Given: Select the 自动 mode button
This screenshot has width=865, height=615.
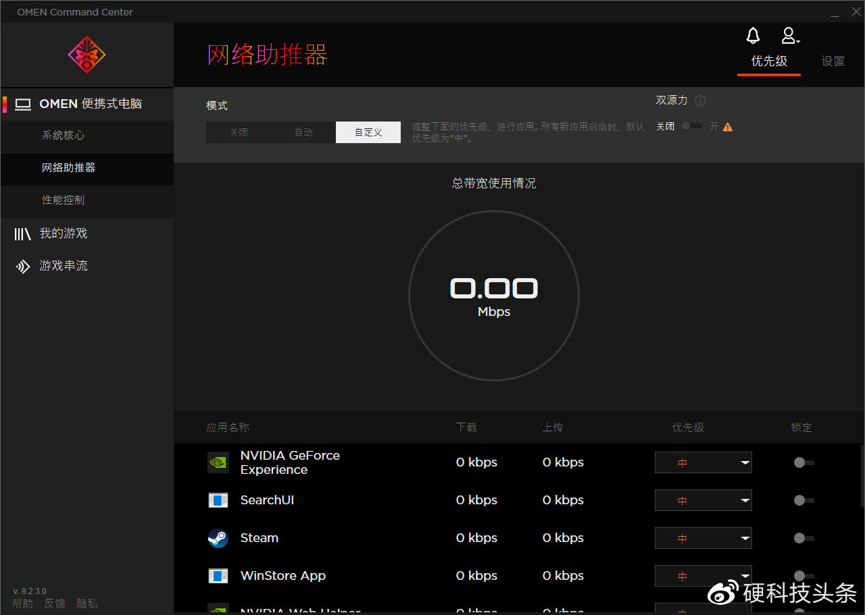Looking at the screenshot, I should click(x=303, y=132).
